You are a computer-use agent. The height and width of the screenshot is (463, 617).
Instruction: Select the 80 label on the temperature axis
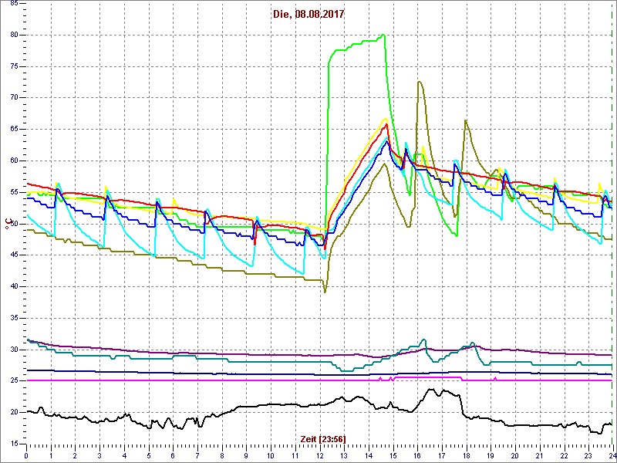(13, 35)
